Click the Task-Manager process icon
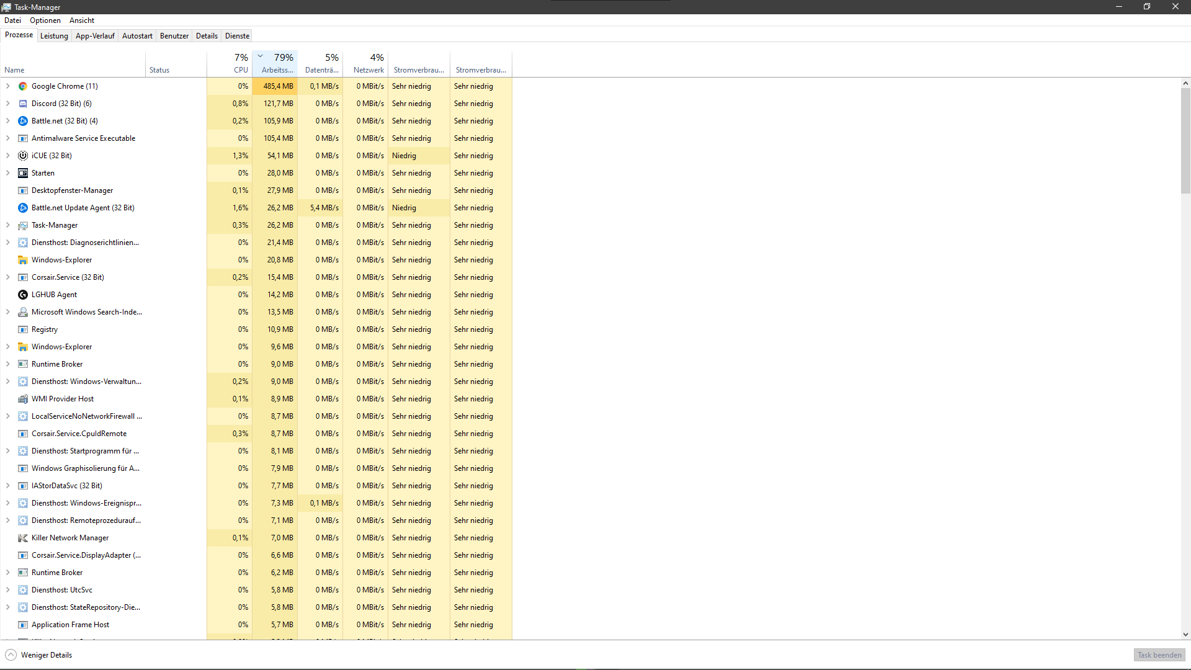This screenshot has width=1191, height=670. 23,225
